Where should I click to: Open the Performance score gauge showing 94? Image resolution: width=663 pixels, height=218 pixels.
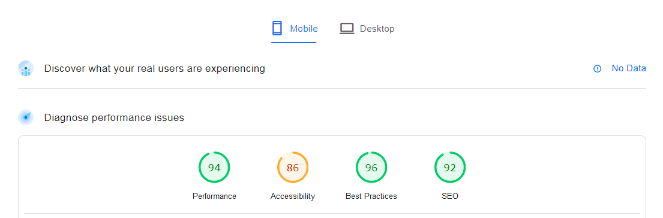(214, 168)
